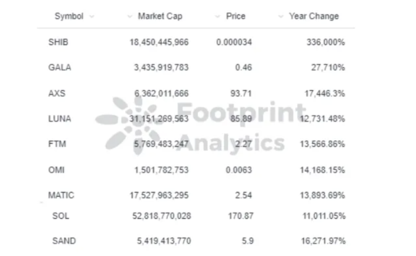Viewport: 416px width, 256px height.
Task: Click the OMI row symbol
Action: coord(56,170)
